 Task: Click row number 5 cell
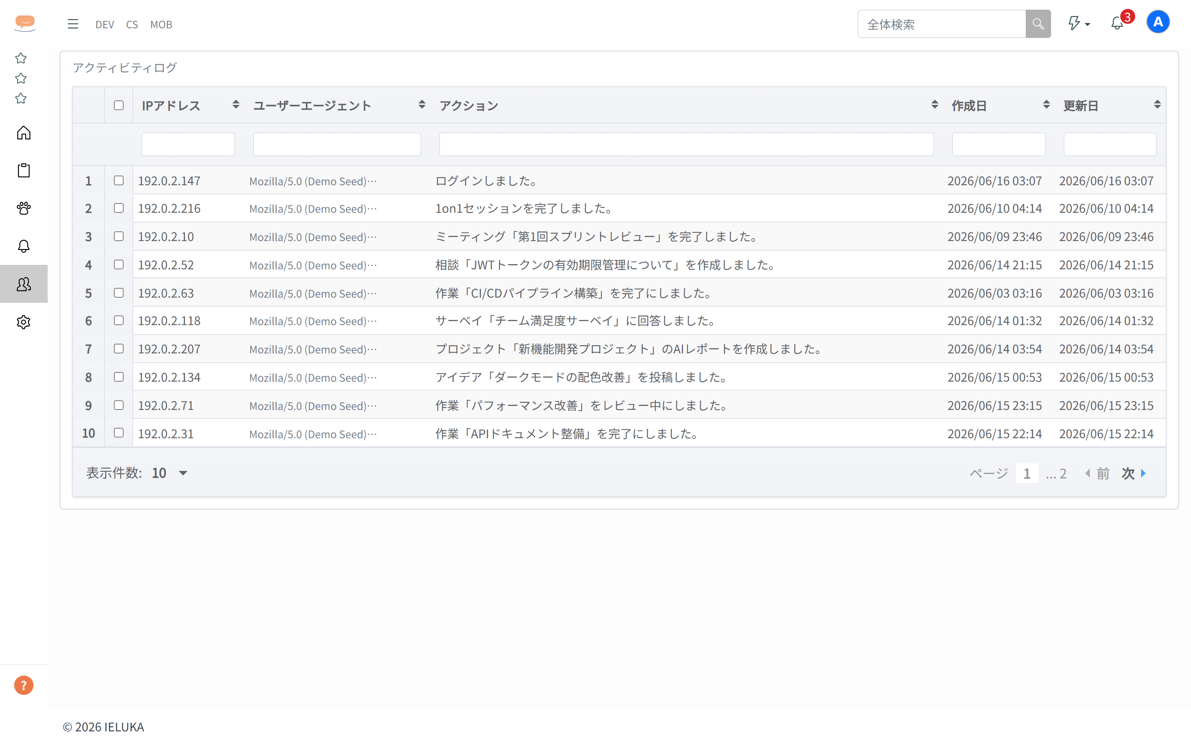coord(89,293)
